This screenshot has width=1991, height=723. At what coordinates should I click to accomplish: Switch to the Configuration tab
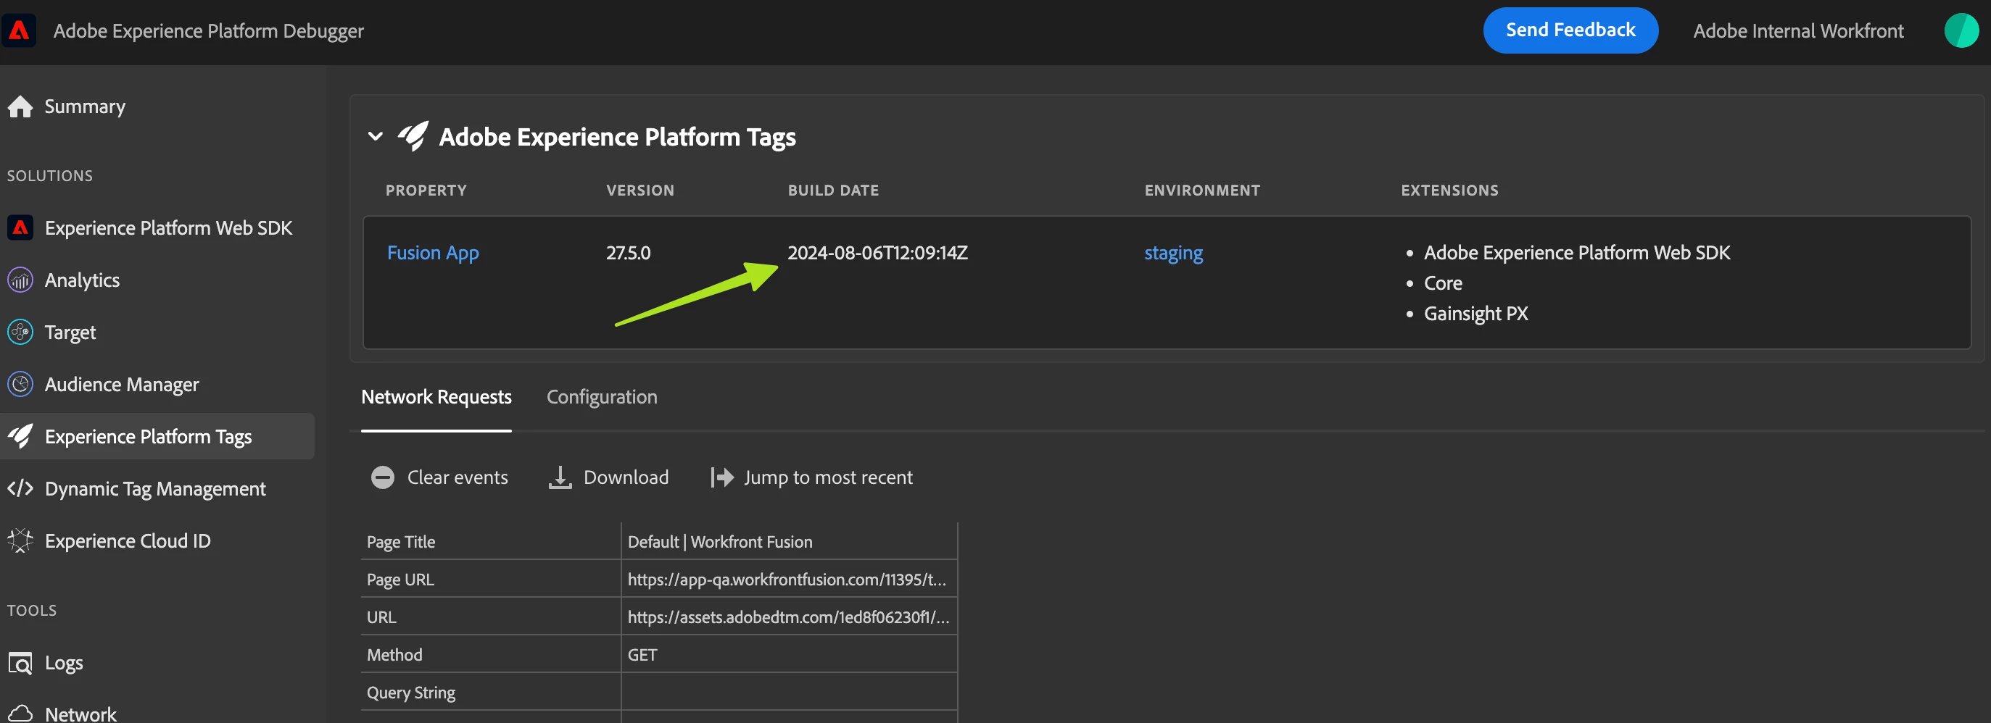click(x=601, y=397)
